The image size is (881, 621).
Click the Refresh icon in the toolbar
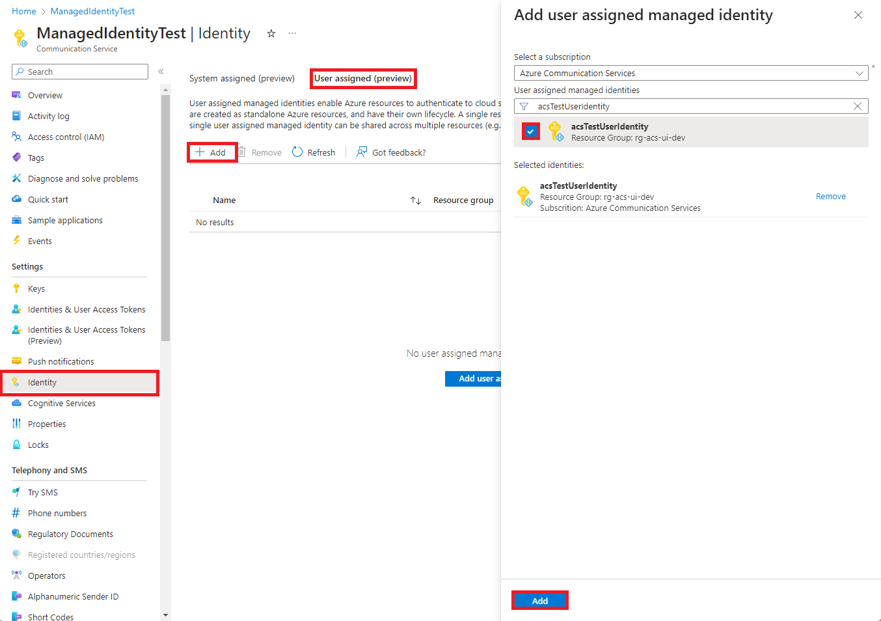[x=297, y=152]
